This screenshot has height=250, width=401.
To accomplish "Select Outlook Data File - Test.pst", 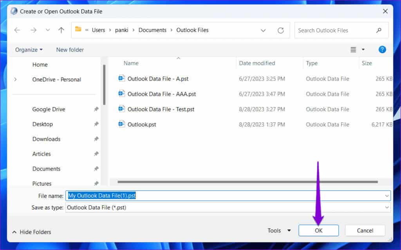I will (x=161, y=110).
